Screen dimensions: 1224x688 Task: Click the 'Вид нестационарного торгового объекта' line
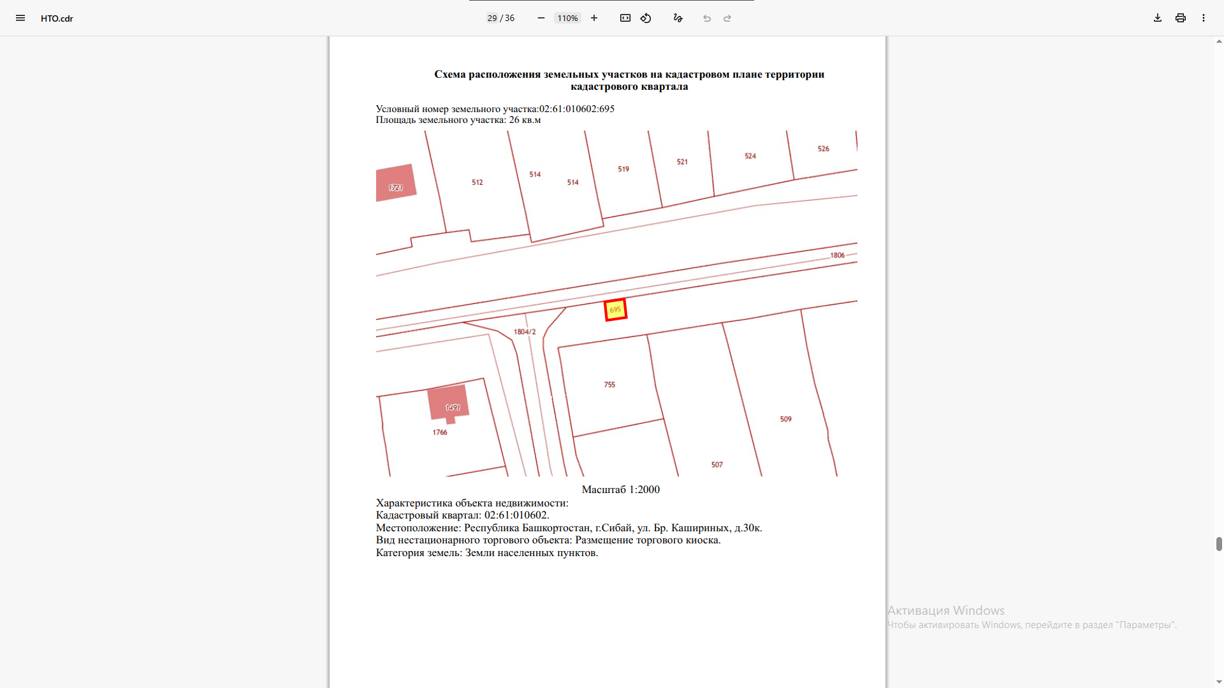click(x=548, y=540)
